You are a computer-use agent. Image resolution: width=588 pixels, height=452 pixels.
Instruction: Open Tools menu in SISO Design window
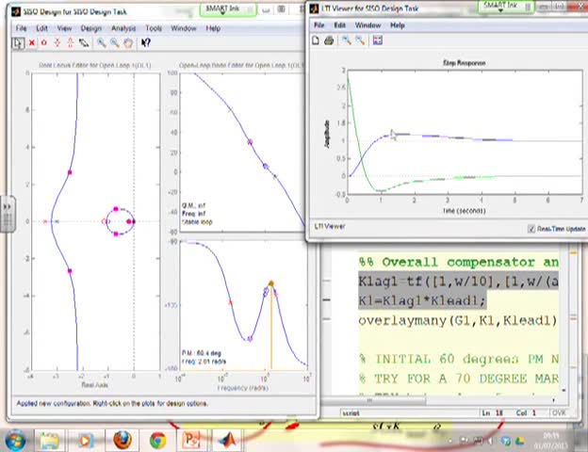point(154,28)
